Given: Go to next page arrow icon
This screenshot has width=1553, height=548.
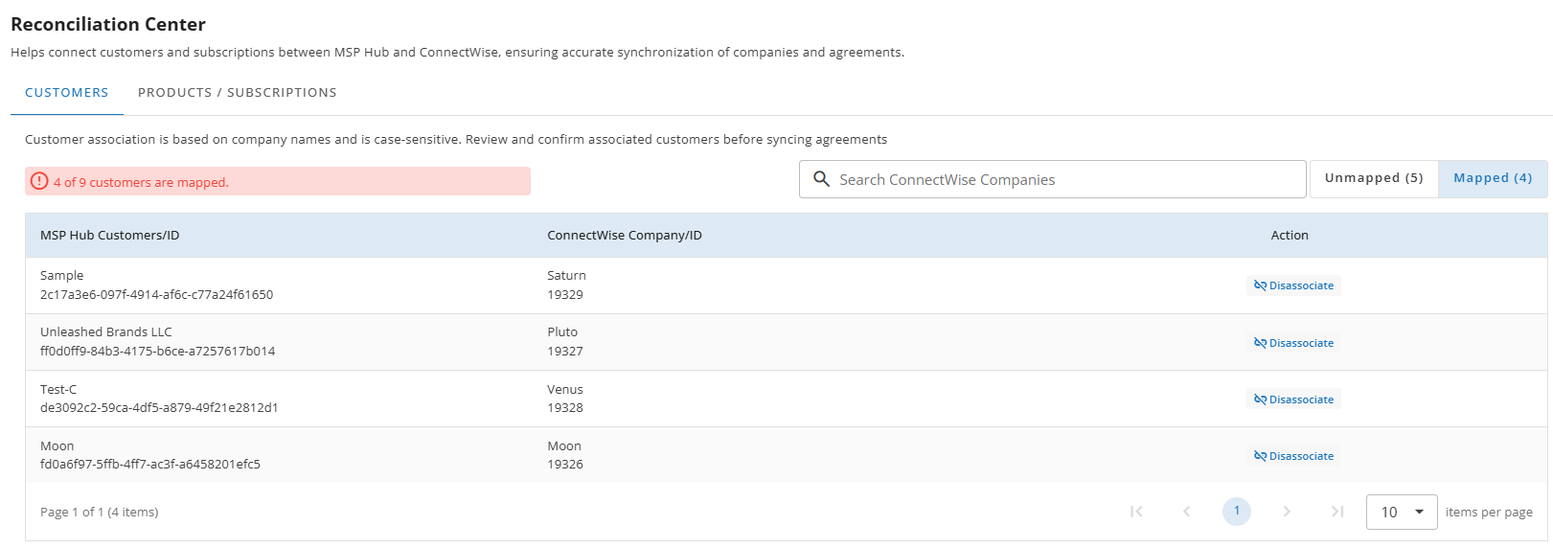Looking at the screenshot, I should click(x=1287, y=512).
